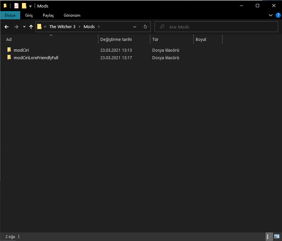Go up one folder level
Screen dimensions: 282x241
coord(31,27)
